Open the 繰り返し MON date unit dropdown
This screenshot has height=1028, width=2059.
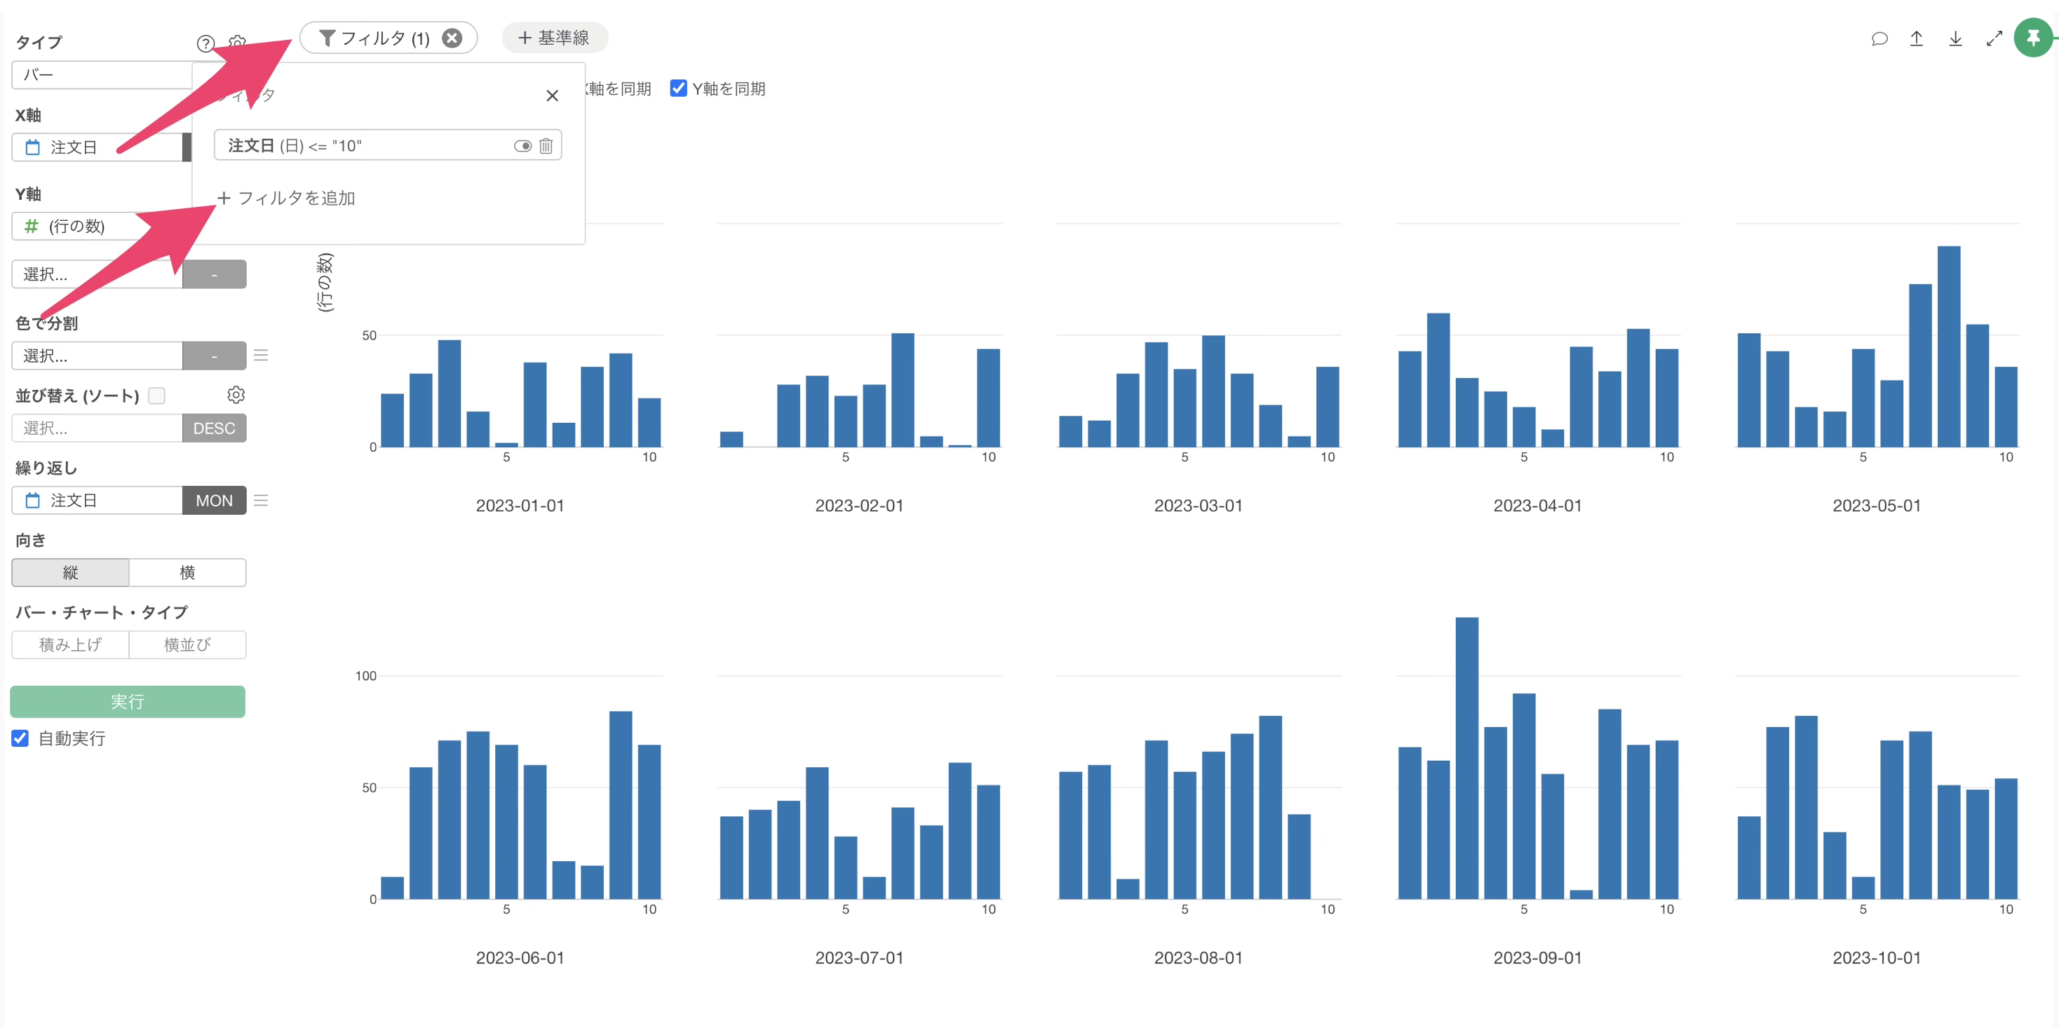pyautogui.click(x=214, y=501)
